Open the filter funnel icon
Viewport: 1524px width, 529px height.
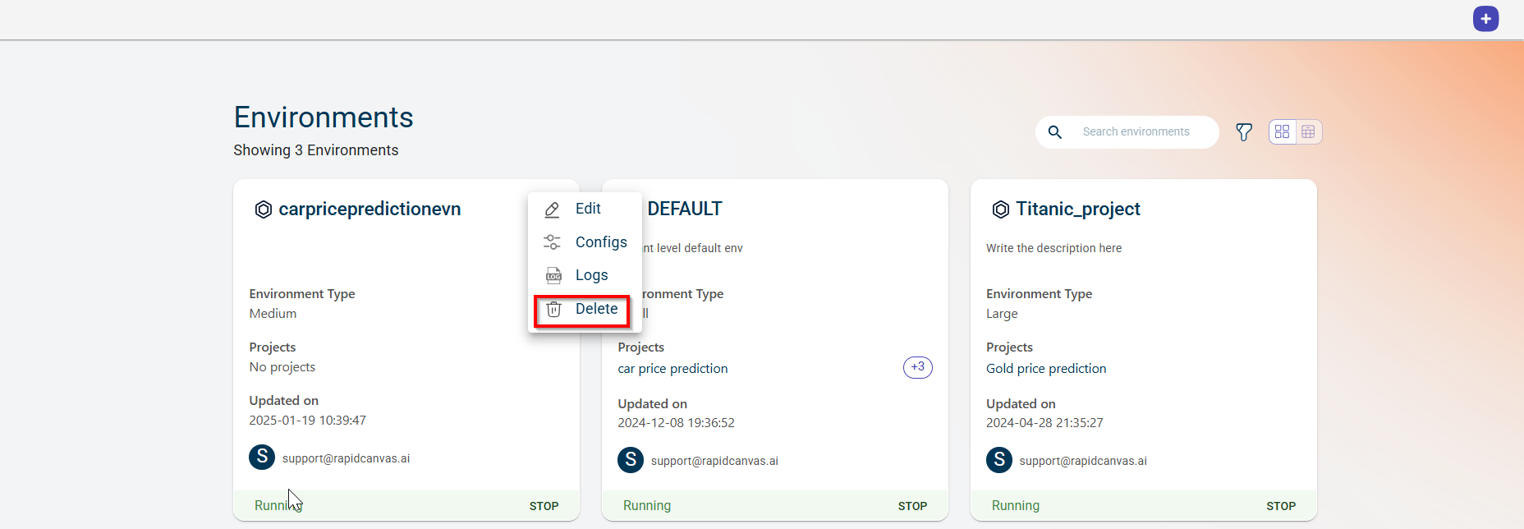[1244, 132]
